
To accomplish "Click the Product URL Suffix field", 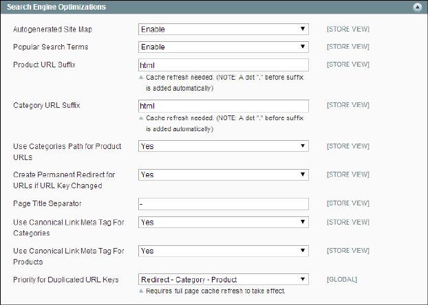I will point(223,65).
